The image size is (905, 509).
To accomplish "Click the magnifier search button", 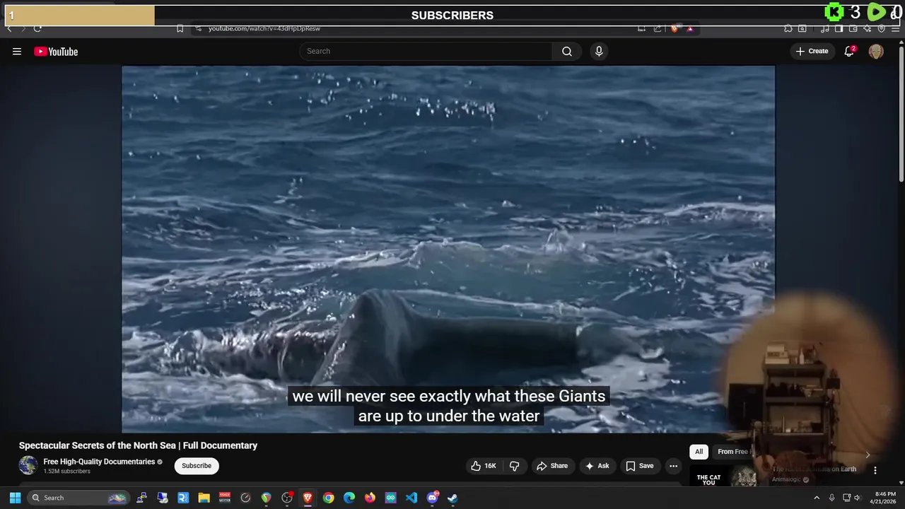I will click(x=567, y=51).
